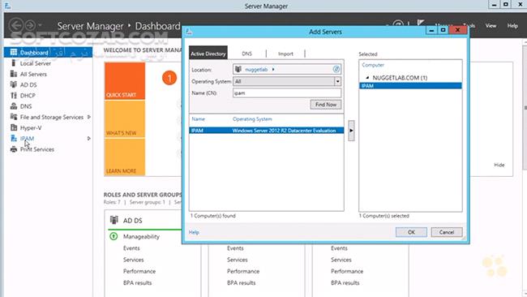Image resolution: width=527 pixels, height=297 pixels.
Task: Open the View menu
Action: tap(491, 26)
